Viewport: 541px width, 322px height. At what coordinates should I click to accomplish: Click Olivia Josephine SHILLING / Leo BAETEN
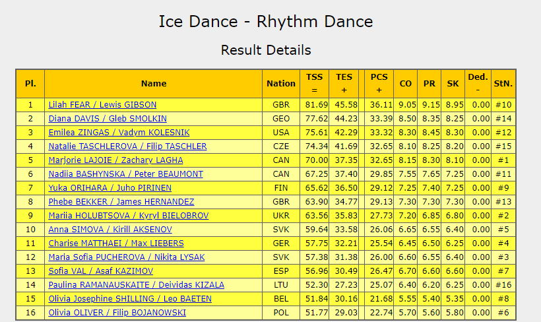pyautogui.click(x=130, y=299)
